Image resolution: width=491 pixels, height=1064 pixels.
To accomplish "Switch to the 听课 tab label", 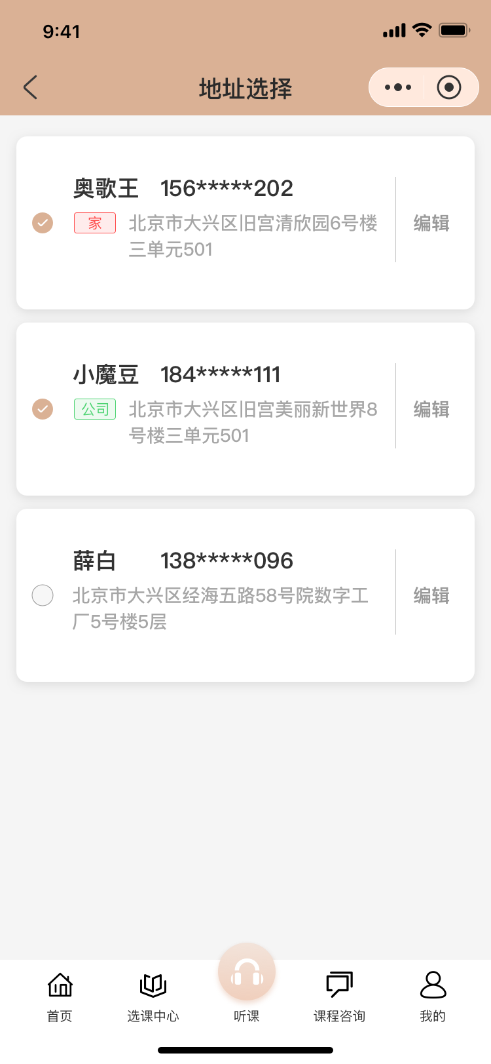I will pos(247,1016).
